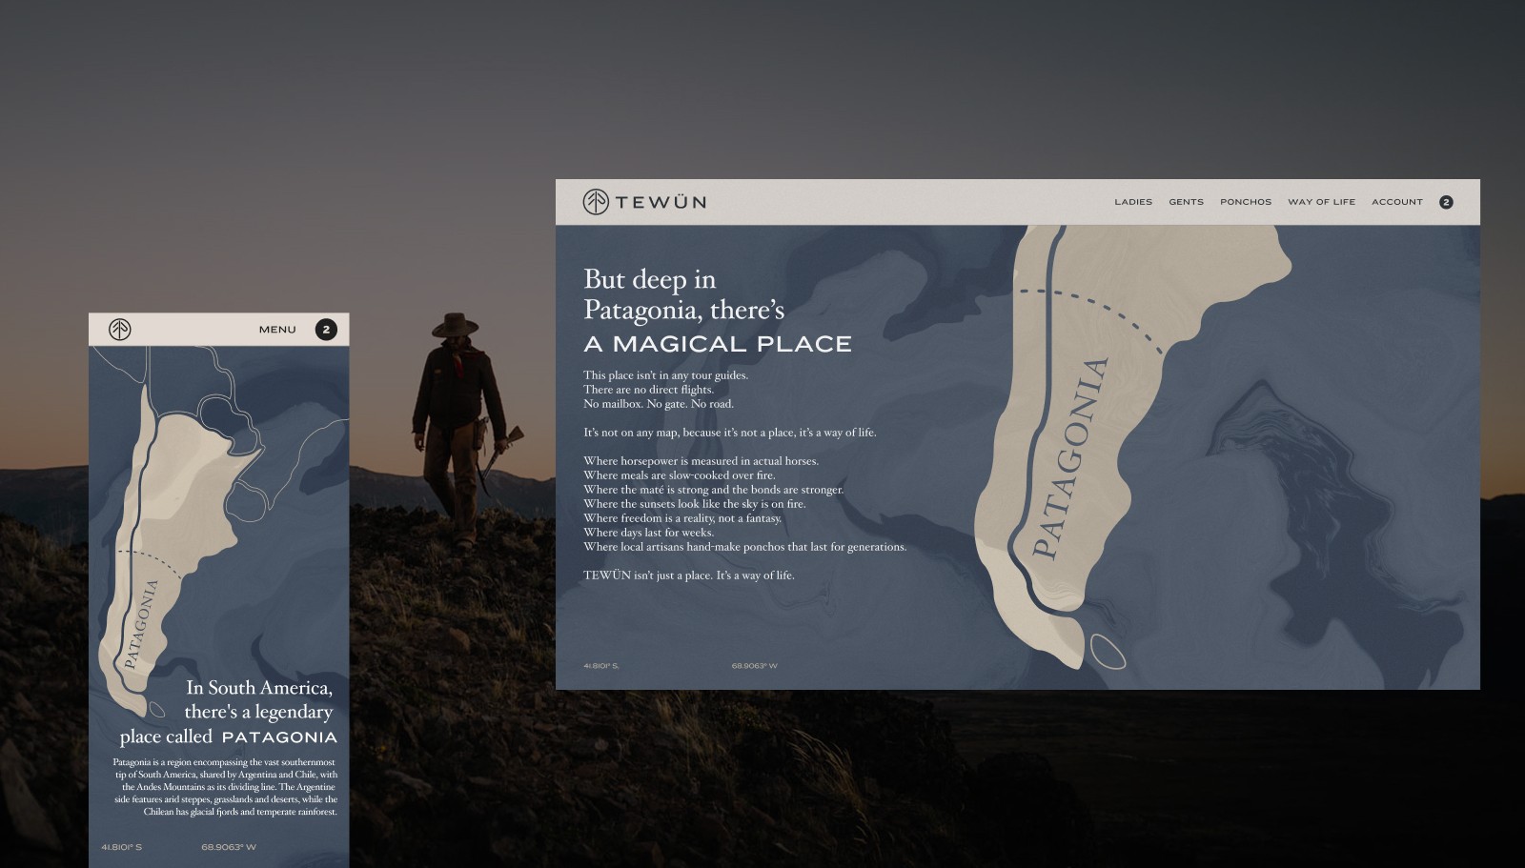Open the GENTS menu item

click(1186, 202)
